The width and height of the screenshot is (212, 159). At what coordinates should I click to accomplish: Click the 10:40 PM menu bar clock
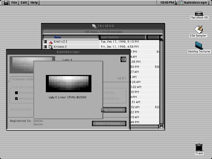click(167, 2)
